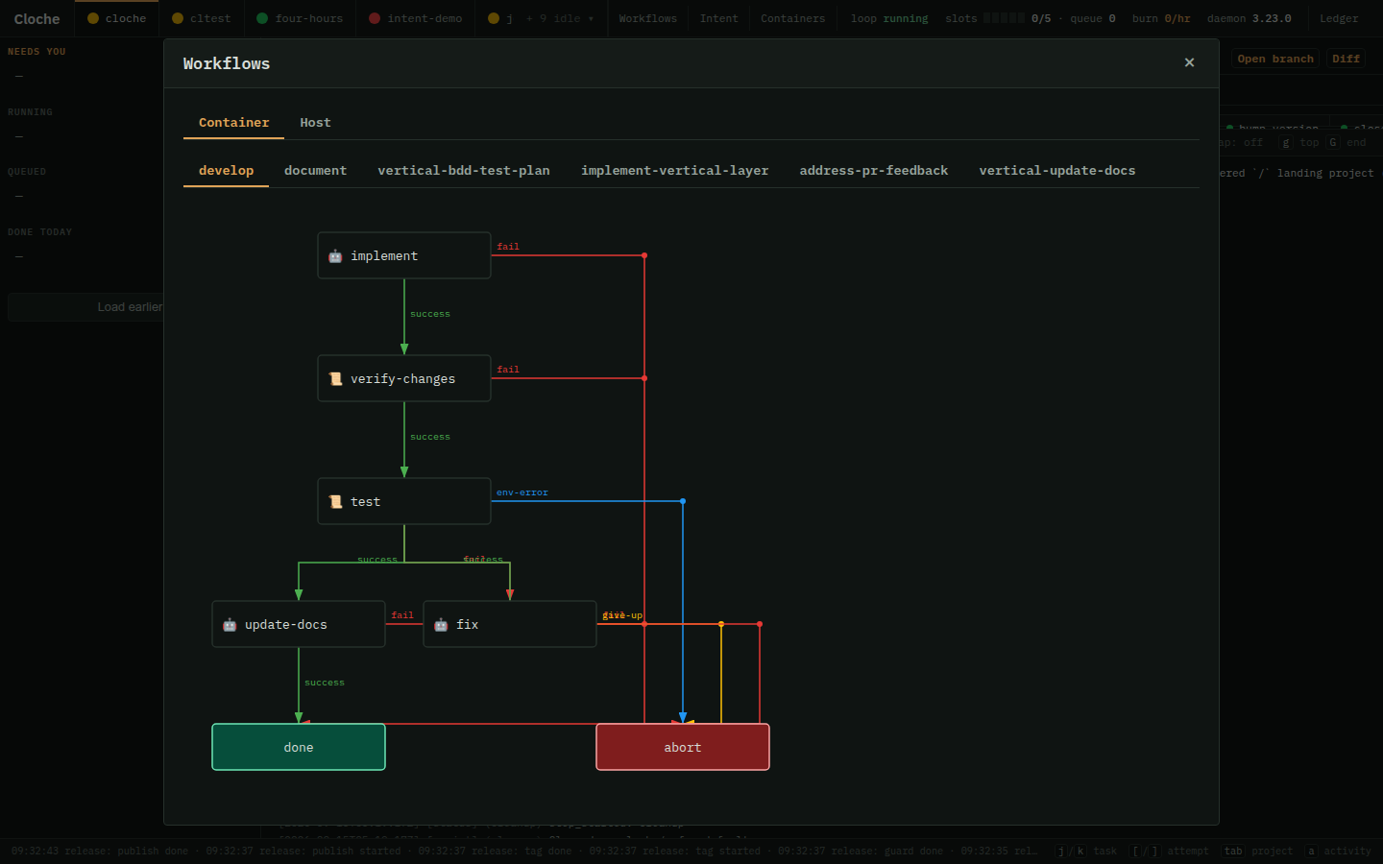The image size is (1383, 864).
Task: Click the Cloche logo in the top bar
Action: point(36,18)
